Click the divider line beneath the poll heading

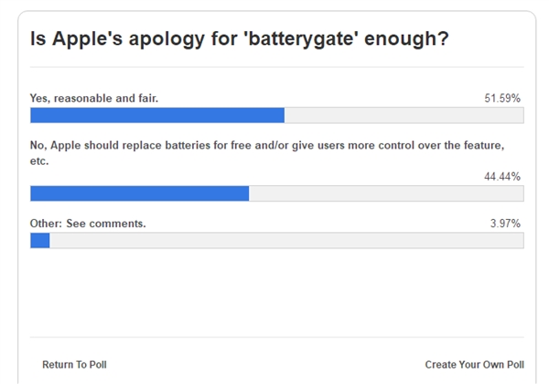(277, 67)
